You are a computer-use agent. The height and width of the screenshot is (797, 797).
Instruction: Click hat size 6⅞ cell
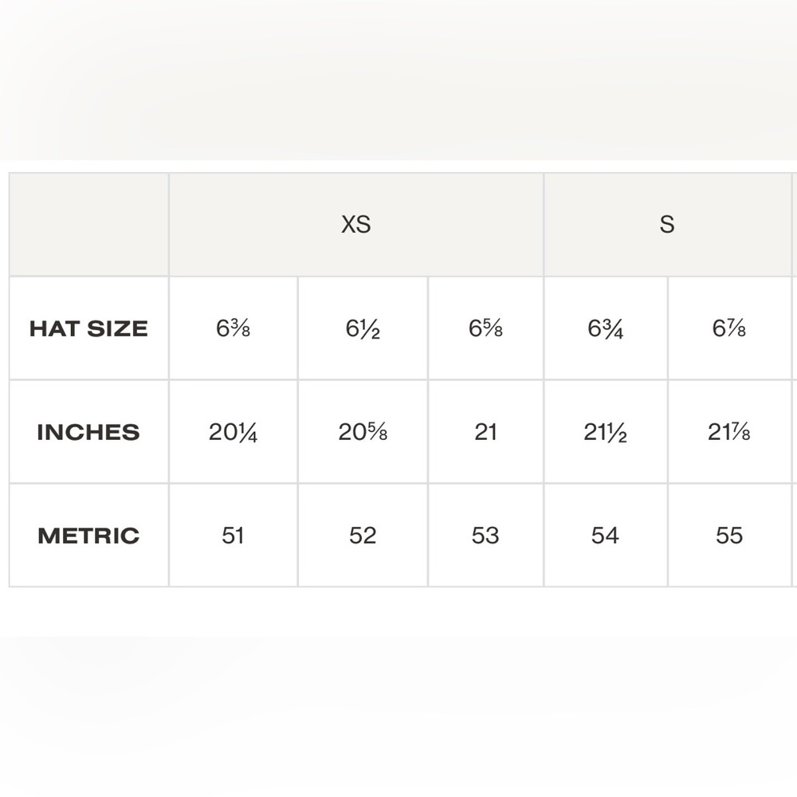pyautogui.click(x=729, y=328)
